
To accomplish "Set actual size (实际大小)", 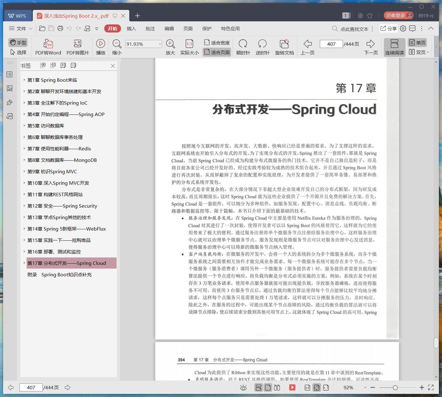I will (x=189, y=47).
